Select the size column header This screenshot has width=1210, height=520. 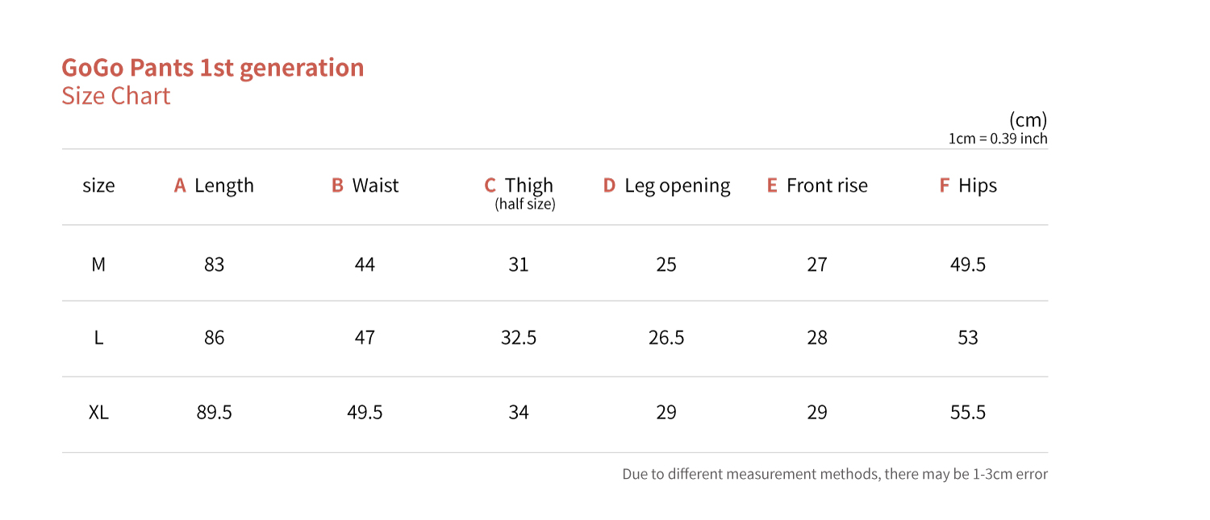coord(98,185)
